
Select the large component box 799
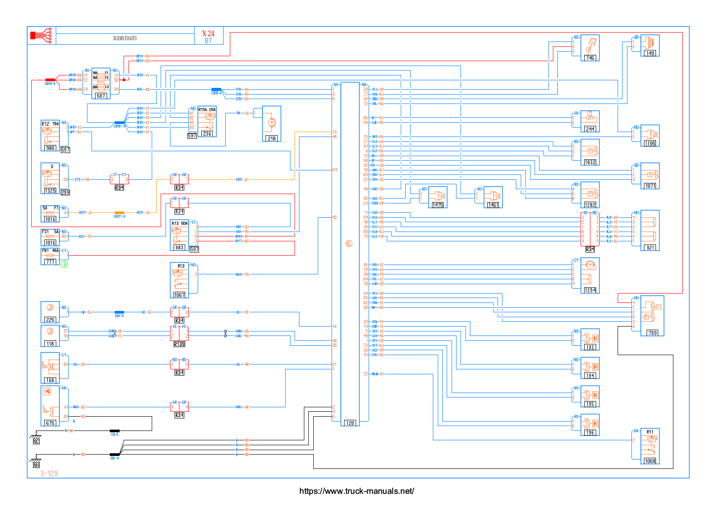pyautogui.click(x=652, y=316)
